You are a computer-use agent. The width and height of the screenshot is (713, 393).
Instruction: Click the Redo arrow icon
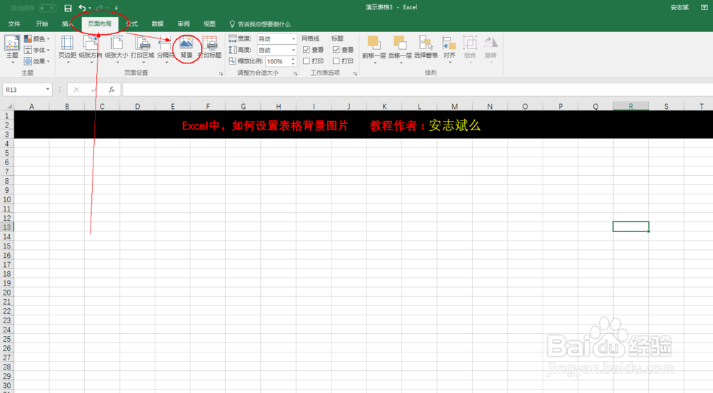[100, 8]
